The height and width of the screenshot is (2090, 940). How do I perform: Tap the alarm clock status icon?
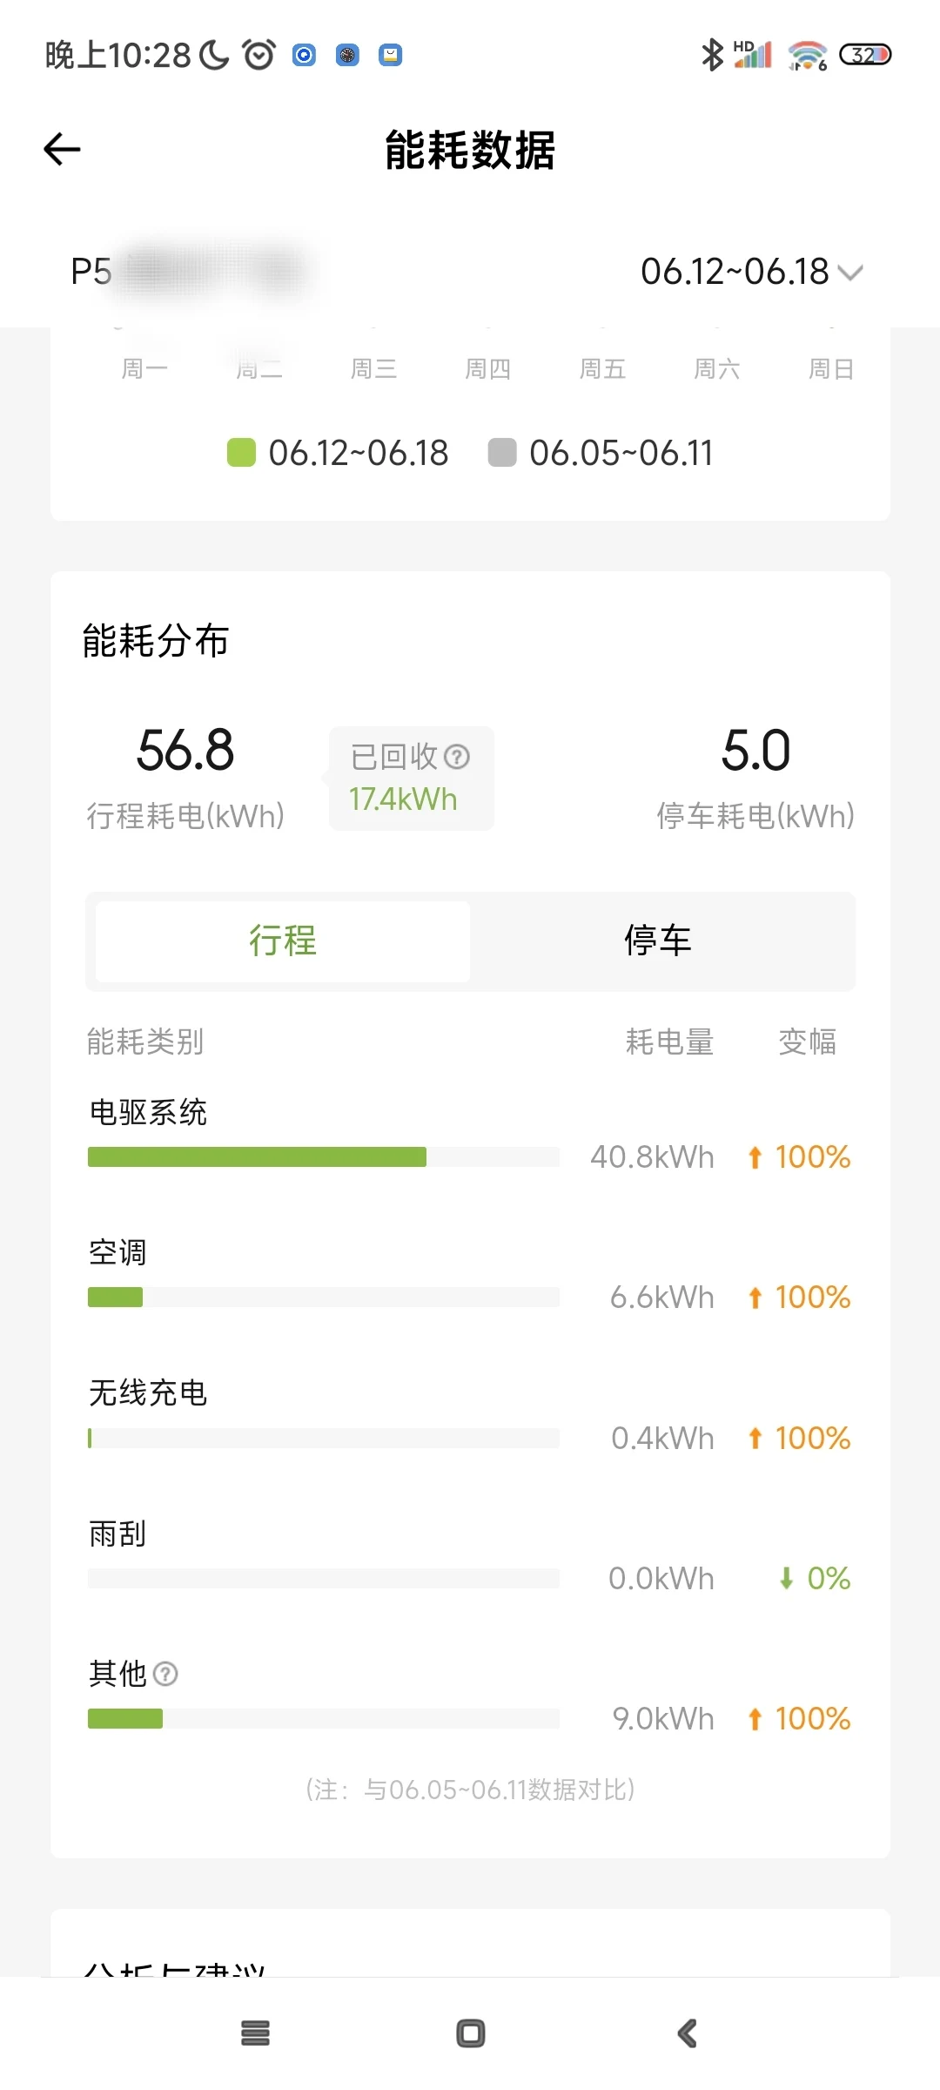[x=258, y=55]
